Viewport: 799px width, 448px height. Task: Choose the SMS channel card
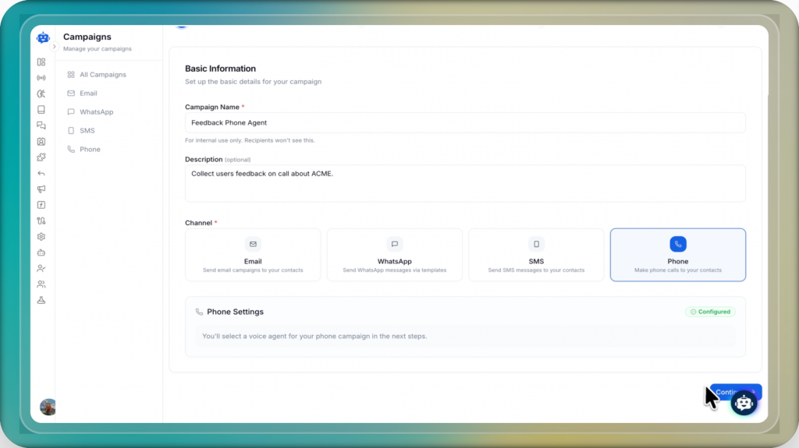536,254
